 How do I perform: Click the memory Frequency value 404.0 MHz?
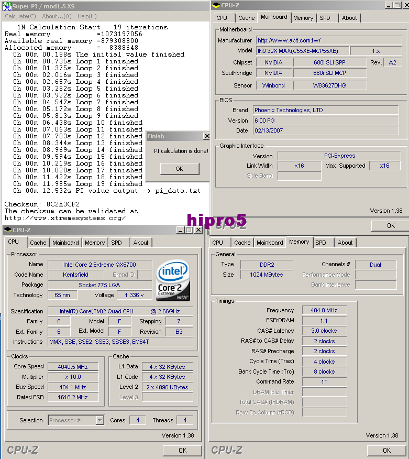point(324,310)
